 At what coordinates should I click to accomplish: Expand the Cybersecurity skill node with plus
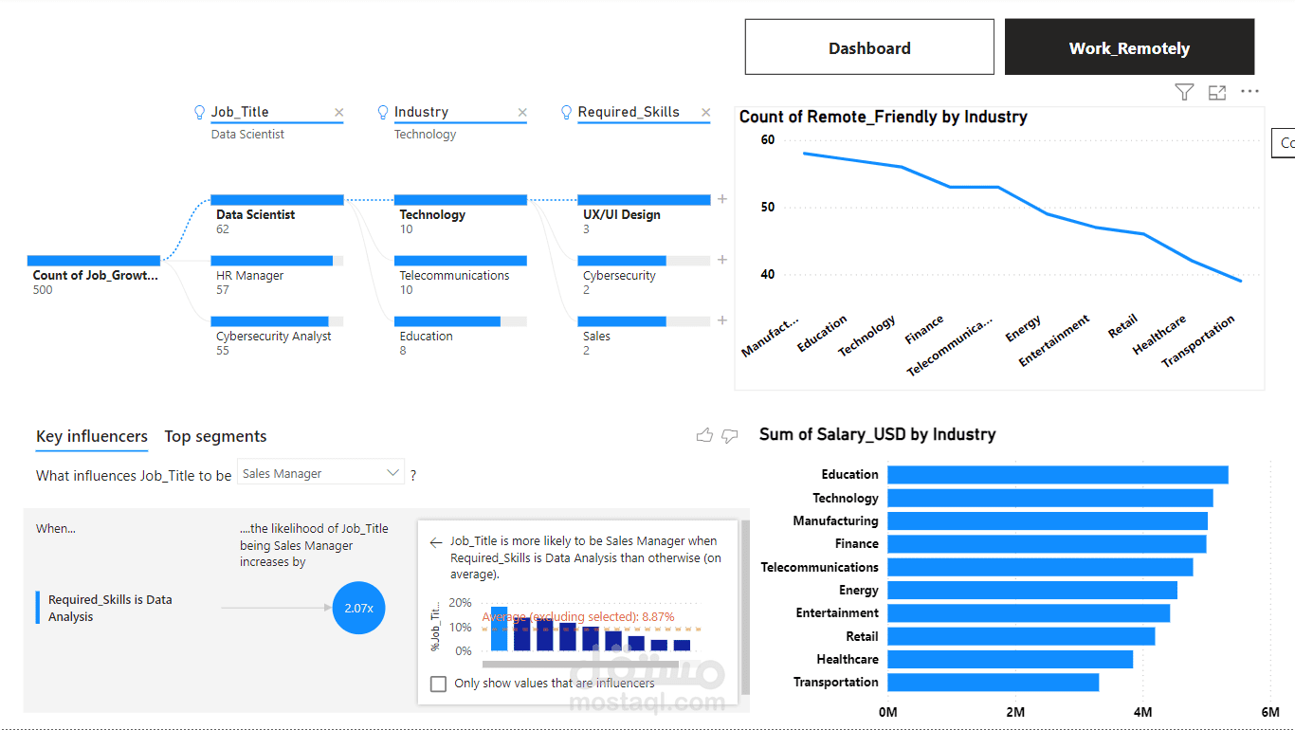(x=722, y=260)
